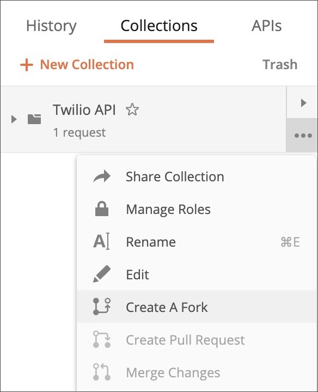318x392 pixels.
Task: Toggle the three-dots collection options menu
Action: (x=303, y=136)
